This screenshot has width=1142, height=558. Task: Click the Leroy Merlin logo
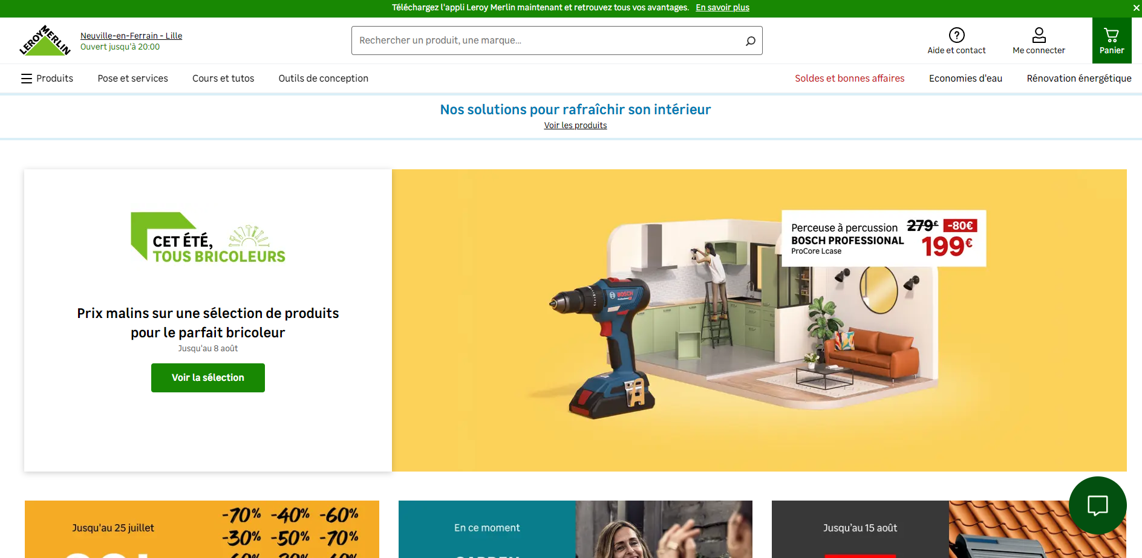45,41
